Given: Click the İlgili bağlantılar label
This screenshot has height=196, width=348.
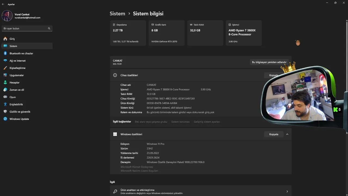Looking at the screenshot, I should pyautogui.click(x=122, y=122).
